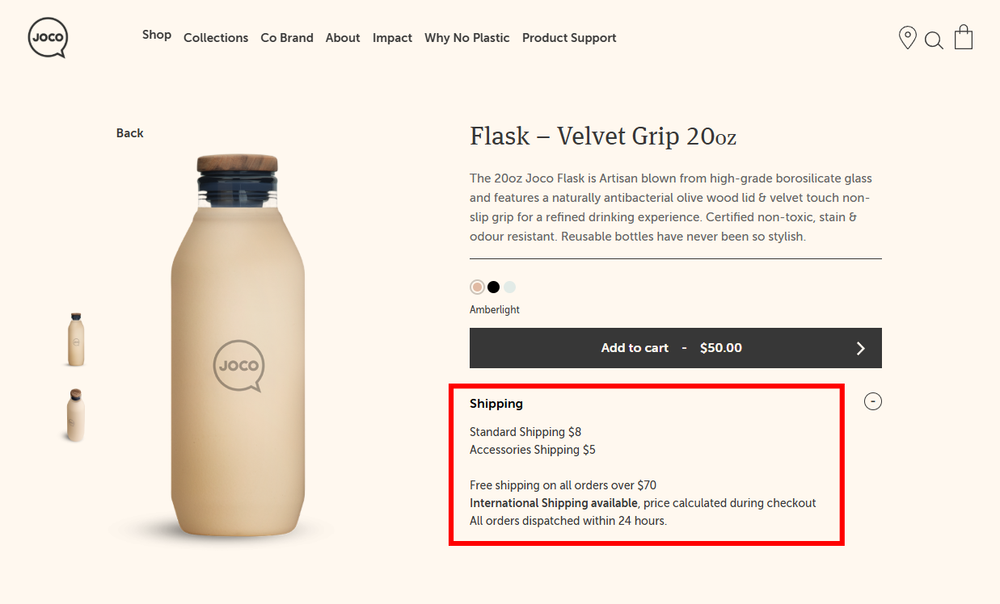Open the Collections menu
Viewport: 1000px width, 604px height.
click(216, 37)
